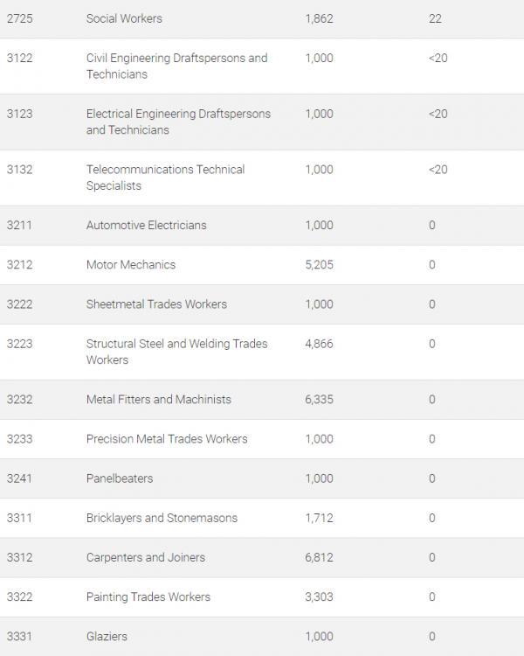Click the 4,866 ceiling figure

tap(319, 344)
